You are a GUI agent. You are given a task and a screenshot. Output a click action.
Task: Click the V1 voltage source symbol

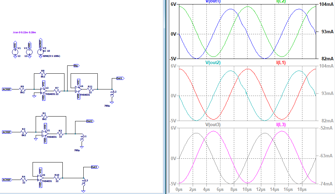point(15,52)
